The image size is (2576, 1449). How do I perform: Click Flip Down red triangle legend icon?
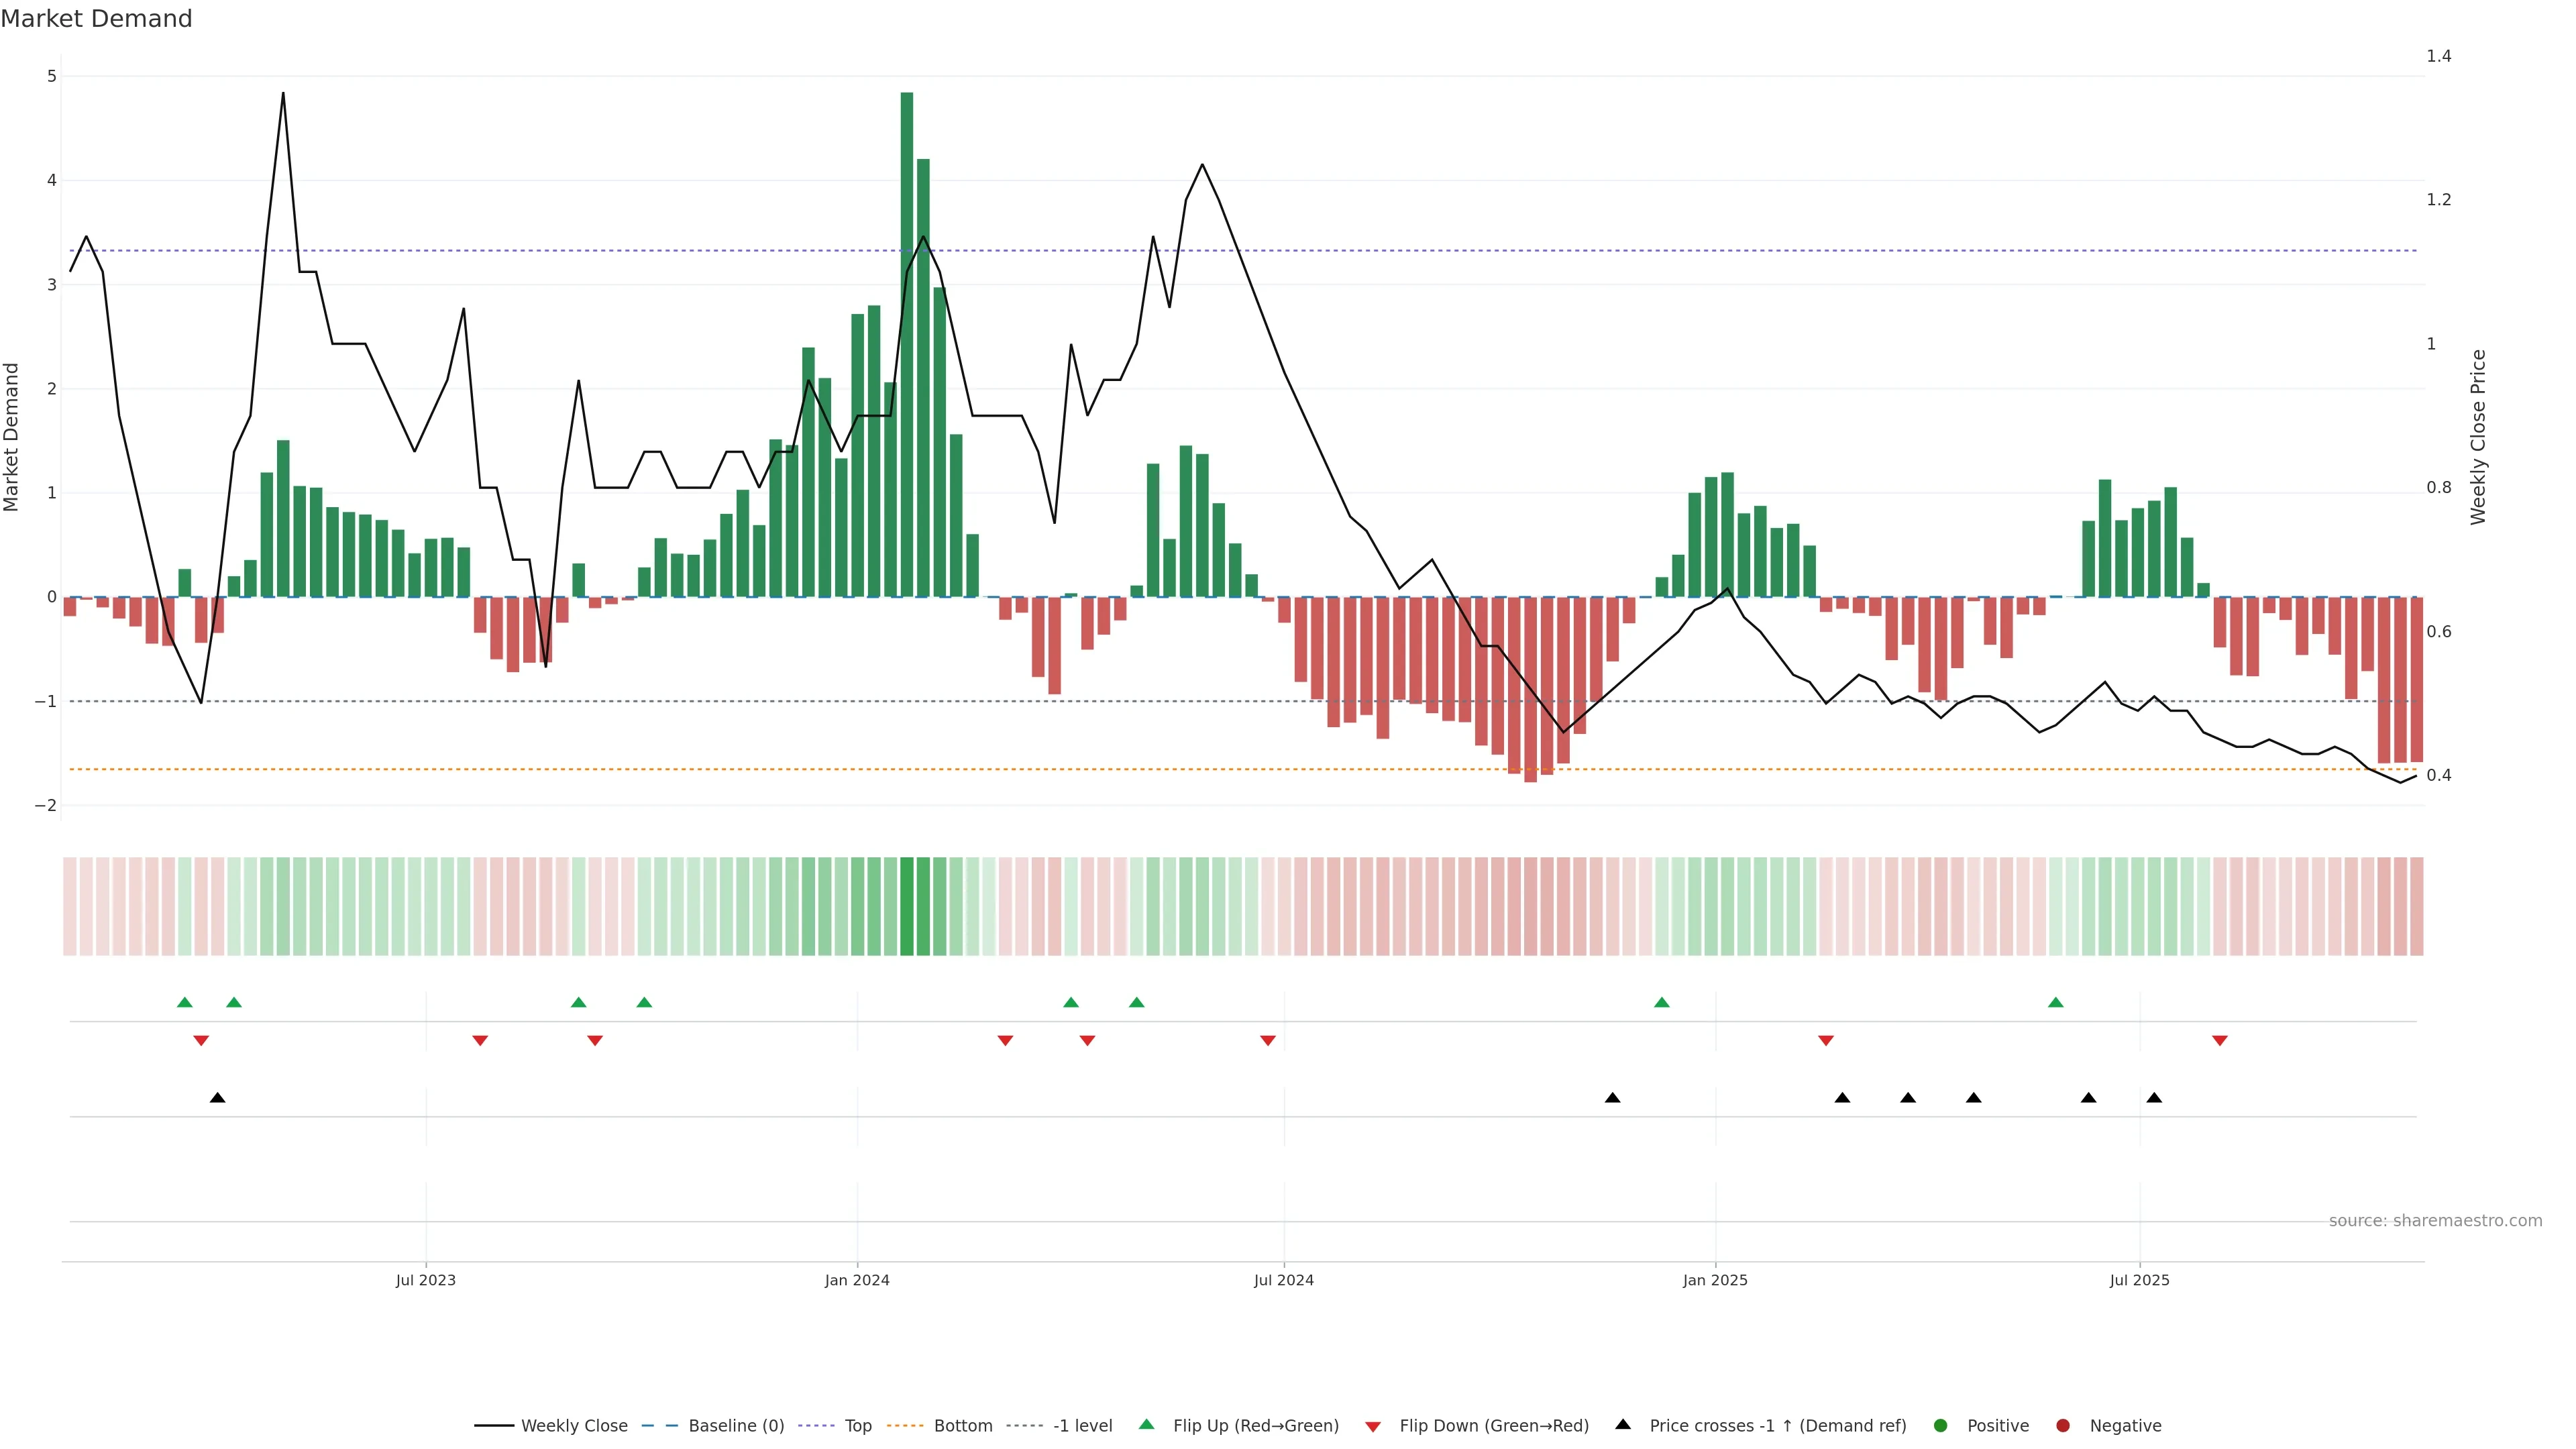point(1373,1426)
